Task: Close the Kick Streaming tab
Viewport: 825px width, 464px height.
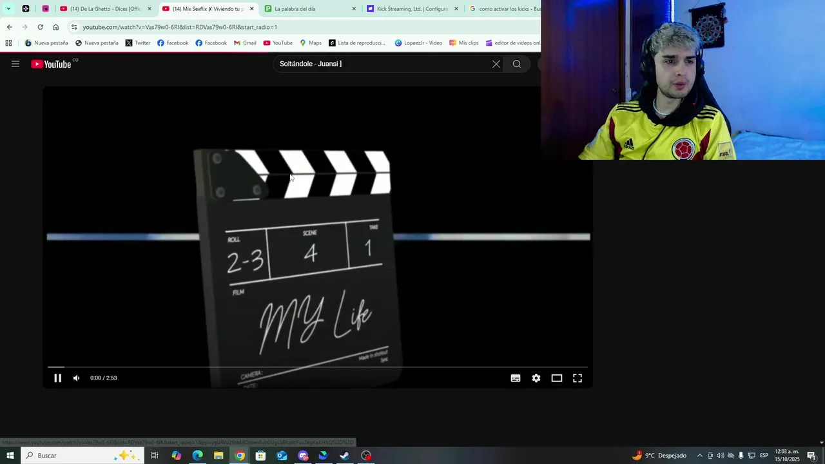Action: (456, 9)
